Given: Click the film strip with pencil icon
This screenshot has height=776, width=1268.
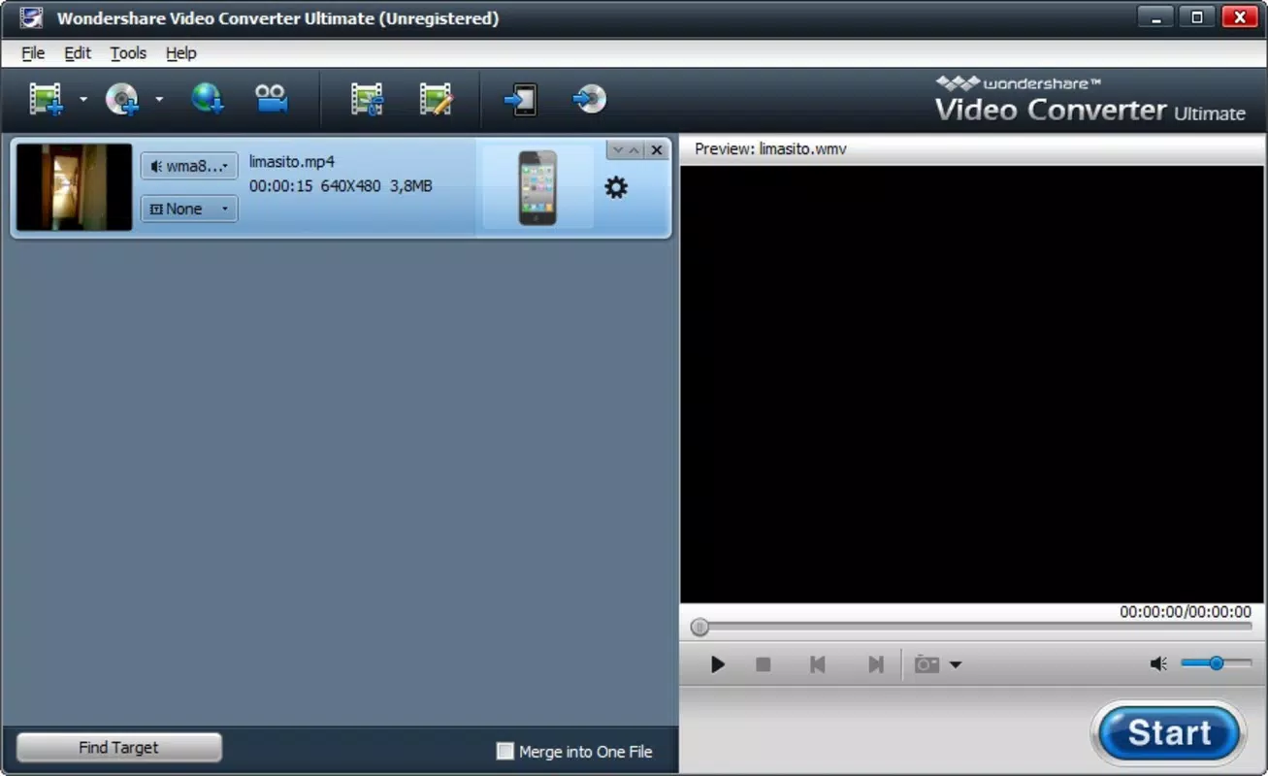Looking at the screenshot, I should [x=436, y=99].
